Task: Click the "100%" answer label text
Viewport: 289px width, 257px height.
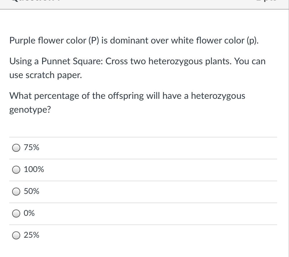Action: (34, 169)
